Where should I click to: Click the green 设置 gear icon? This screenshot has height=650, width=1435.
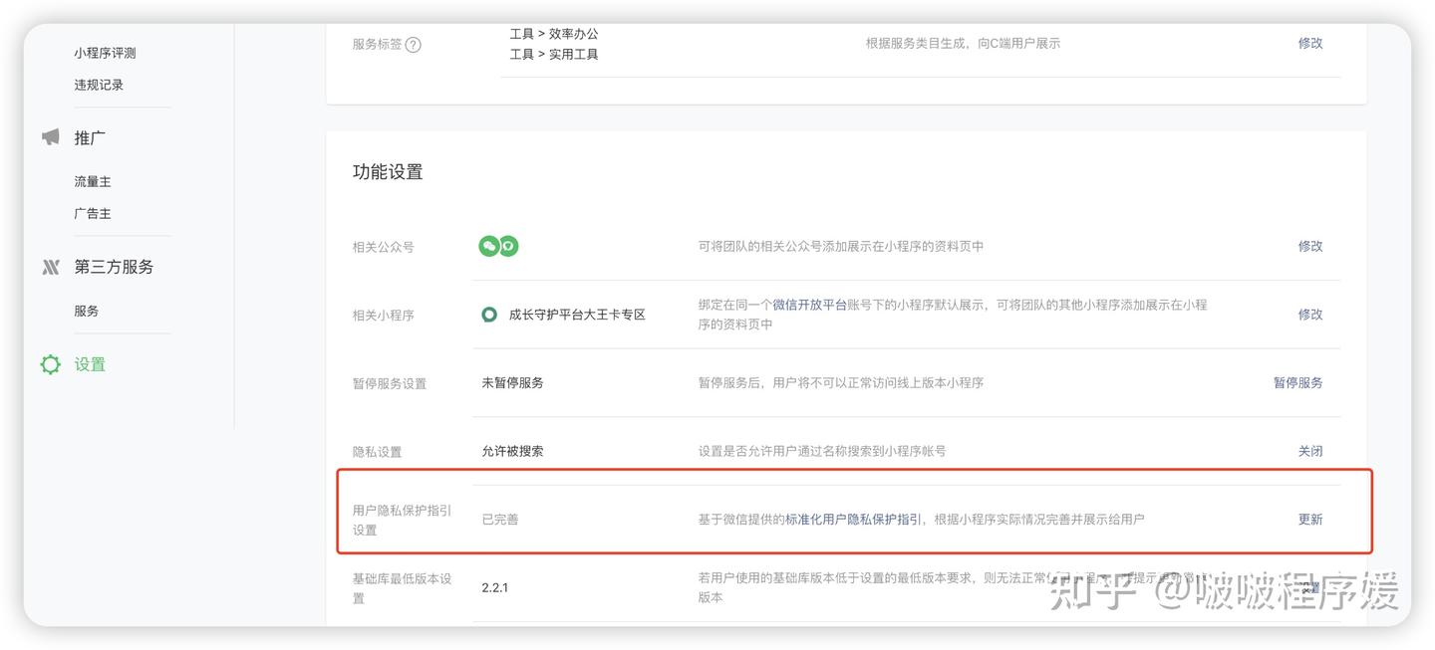point(49,364)
